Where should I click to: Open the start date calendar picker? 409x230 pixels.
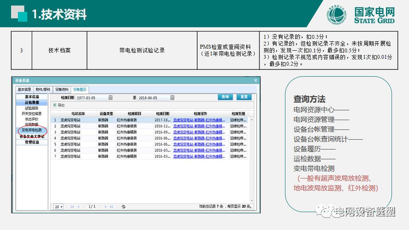[110, 98]
